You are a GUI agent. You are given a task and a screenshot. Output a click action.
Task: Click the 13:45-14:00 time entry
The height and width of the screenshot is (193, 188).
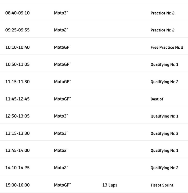pyautogui.click(x=17, y=150)
